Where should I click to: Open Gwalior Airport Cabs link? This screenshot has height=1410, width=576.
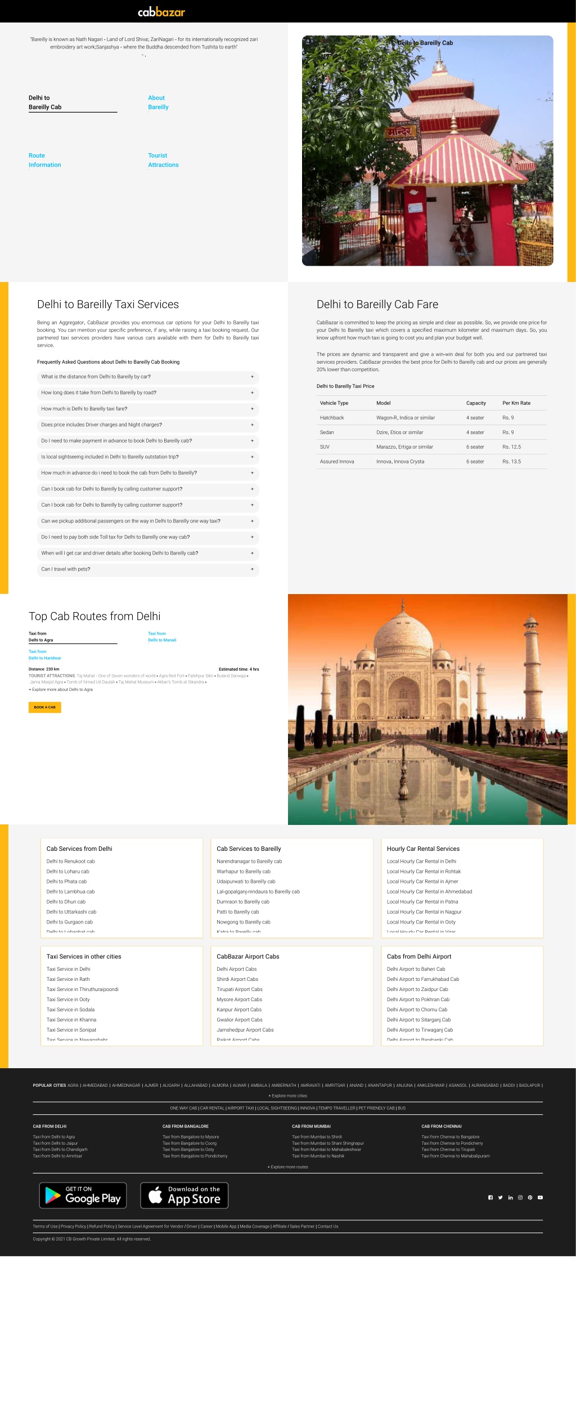click(x=240, y=1020)
